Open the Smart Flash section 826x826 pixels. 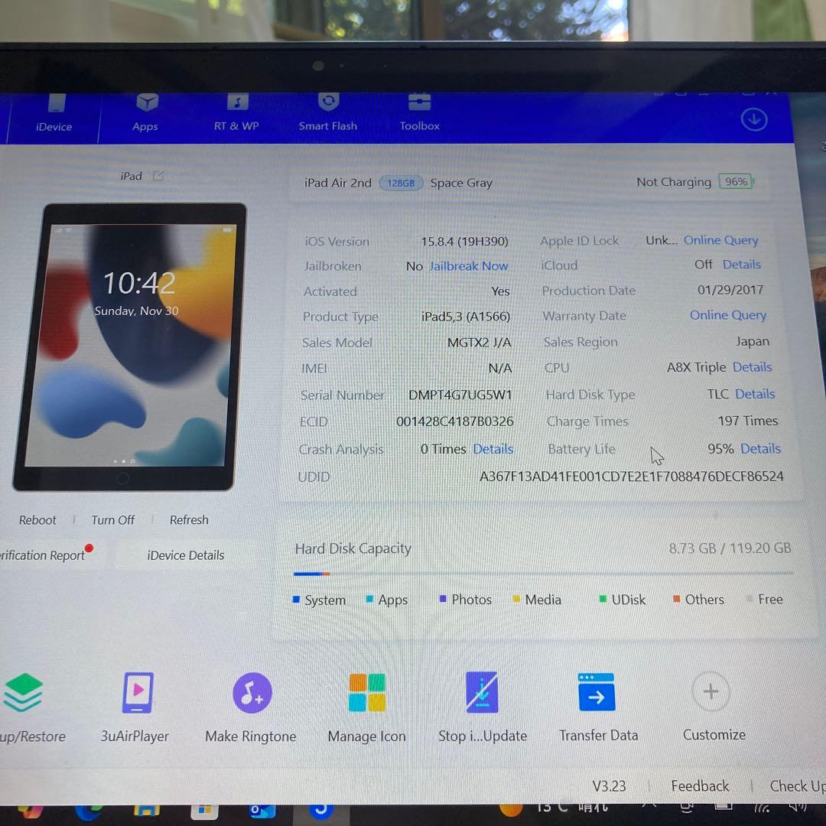tap(328, 112)
